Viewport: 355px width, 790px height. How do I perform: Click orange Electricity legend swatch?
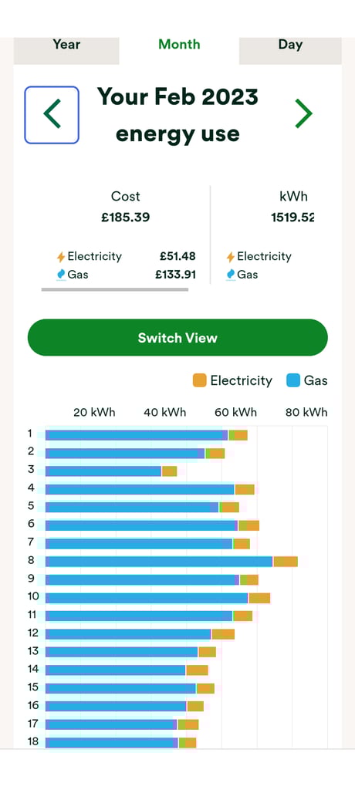click(200, 380)
